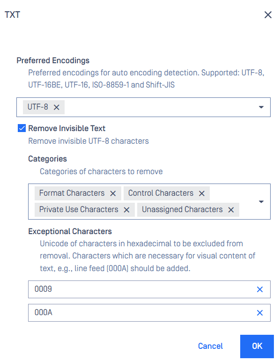Click the Remove Invisible Text label
The height and width of the screenshot is (361, 280).
[67, 128]
